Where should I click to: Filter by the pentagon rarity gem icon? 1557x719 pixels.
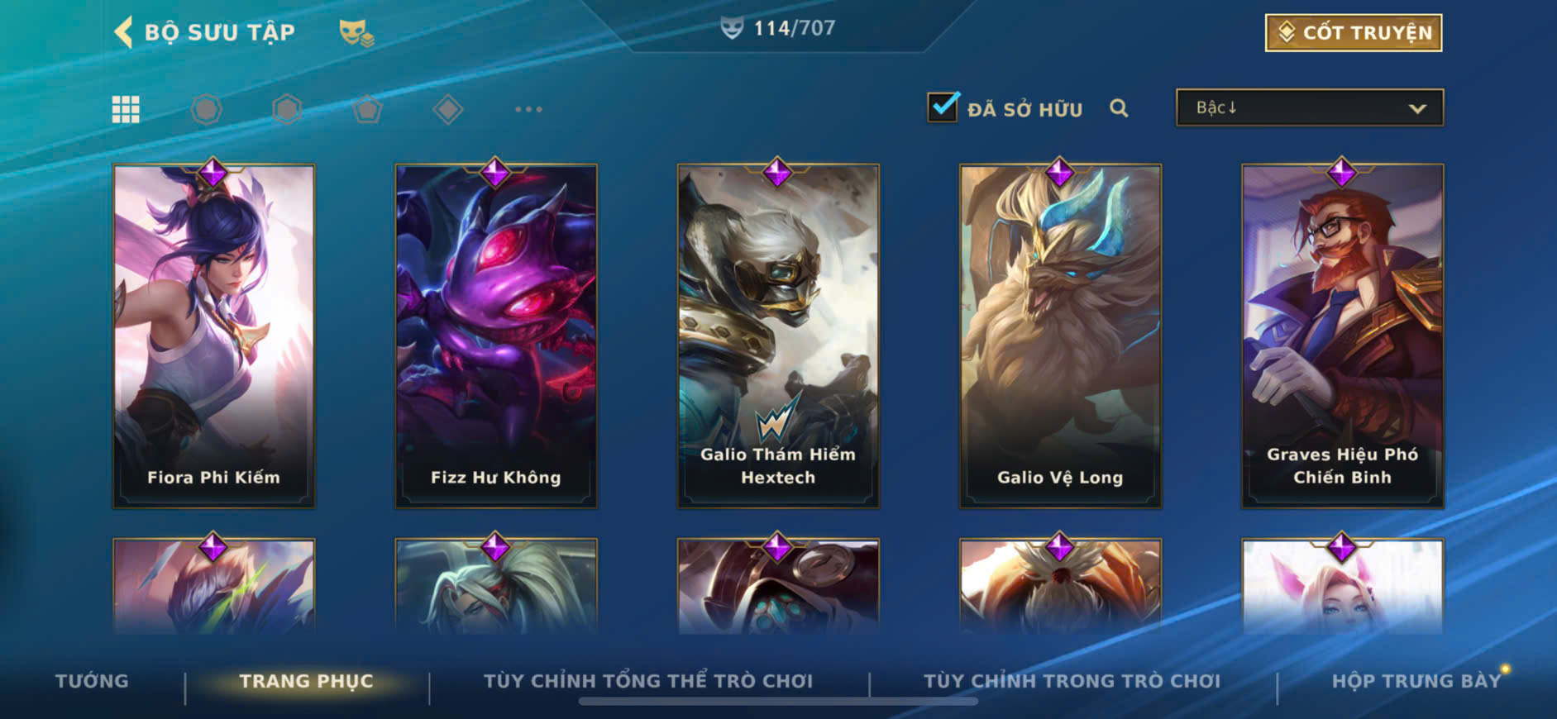click(367, 109)
